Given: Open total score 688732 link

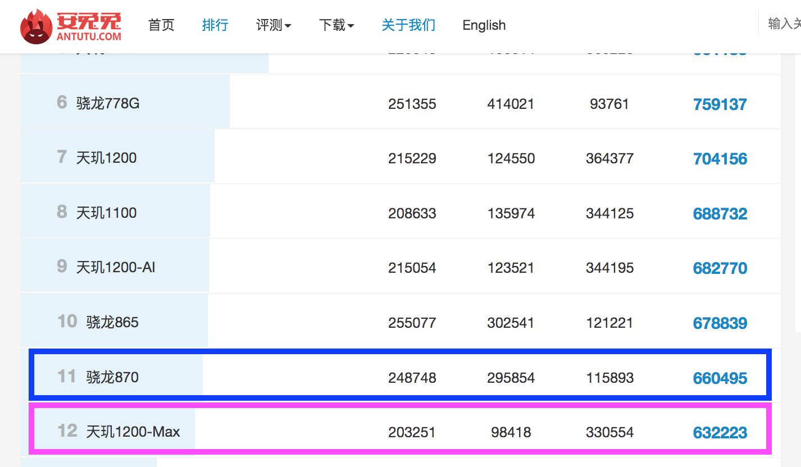Looking at the screenshot, I should click(x=720, y=214).
